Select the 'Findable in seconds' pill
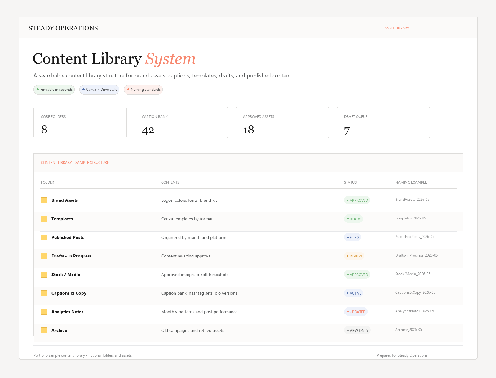496x378 pixels. tap(54, 90)
